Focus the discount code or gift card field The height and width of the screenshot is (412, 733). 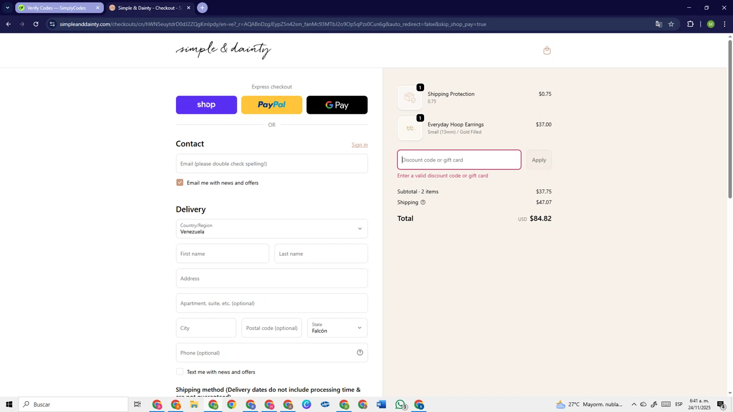(459, 160)
